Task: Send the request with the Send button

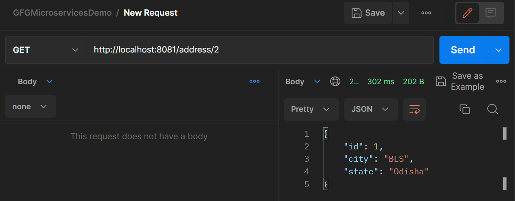Action: click(463, 50)
